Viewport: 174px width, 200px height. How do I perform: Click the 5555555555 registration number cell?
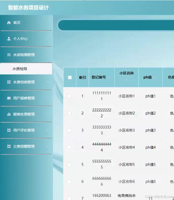coord(102,164)
